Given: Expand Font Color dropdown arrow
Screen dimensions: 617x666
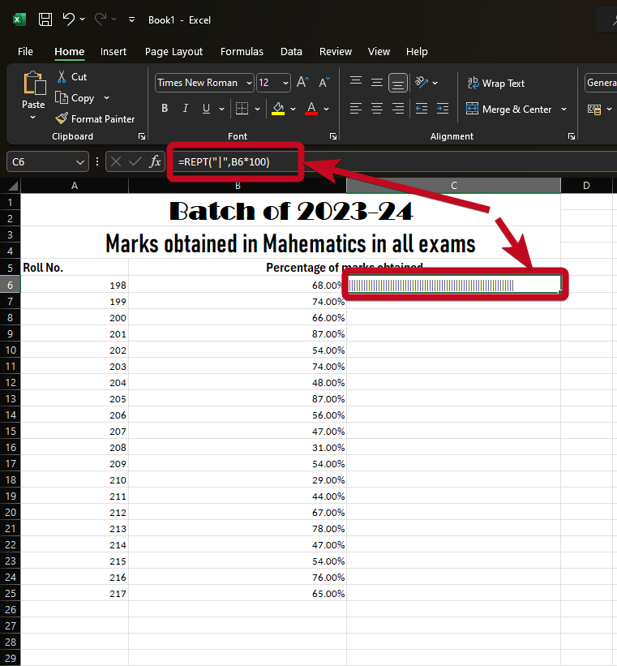Looking at the screenshot, I should (x=326, y=109).
